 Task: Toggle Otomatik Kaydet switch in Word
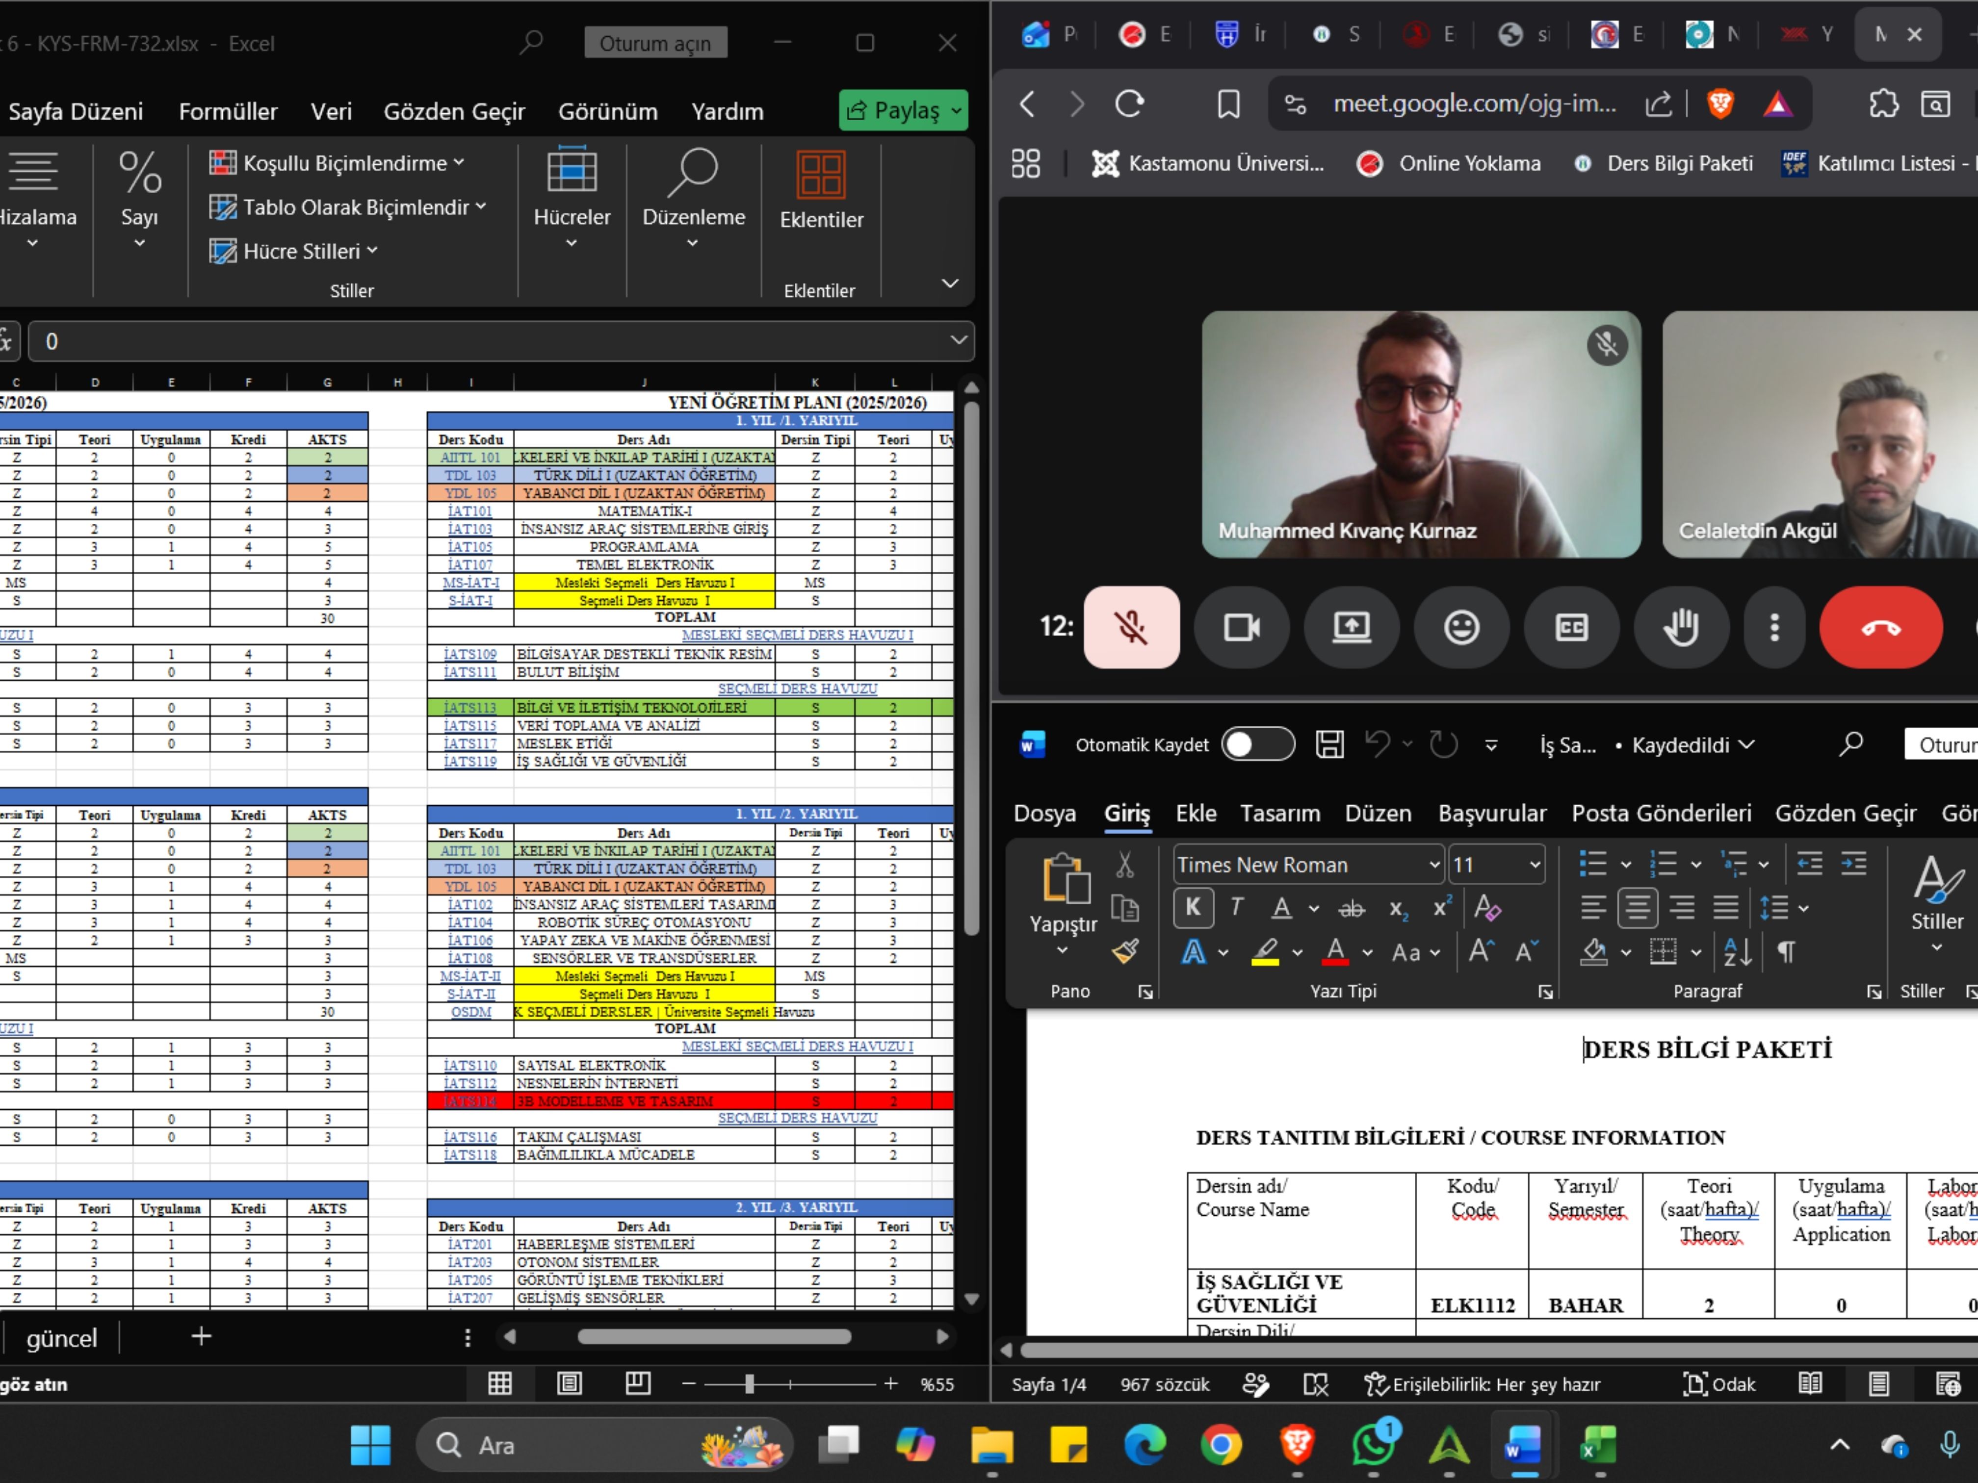1257,744
